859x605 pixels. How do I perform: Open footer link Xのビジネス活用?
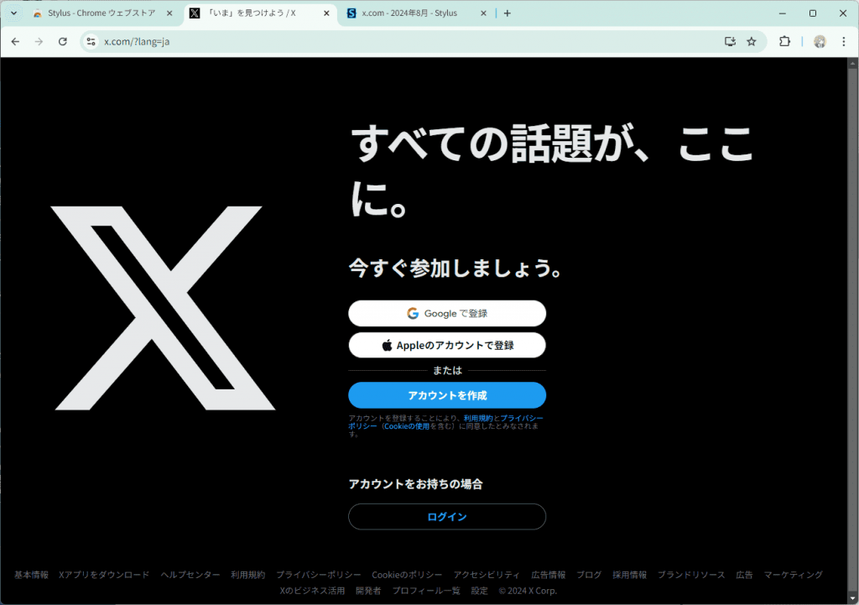(312, 591)
